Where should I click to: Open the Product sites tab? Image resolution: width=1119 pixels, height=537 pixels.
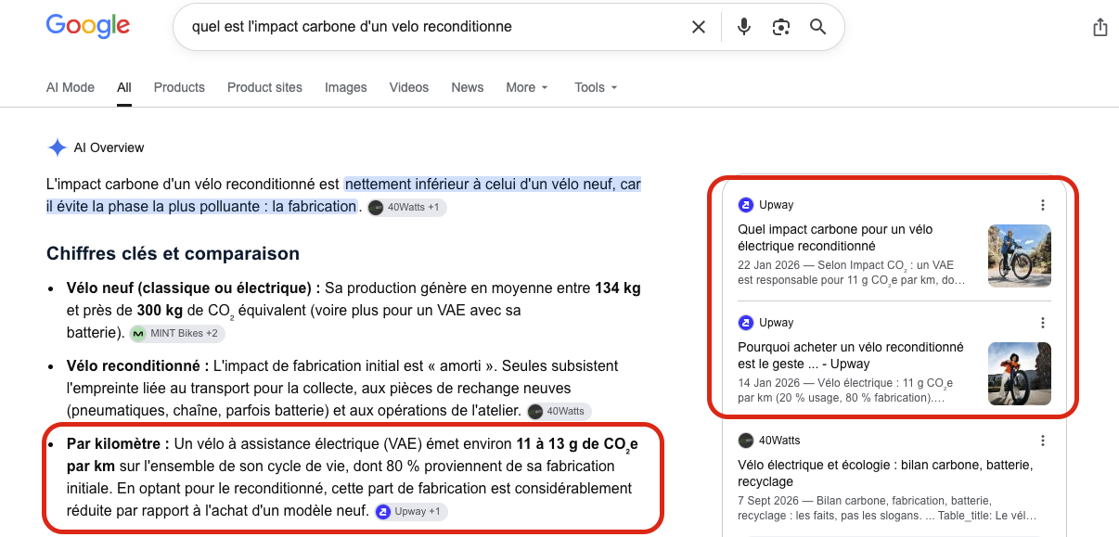tap(264, 87)
